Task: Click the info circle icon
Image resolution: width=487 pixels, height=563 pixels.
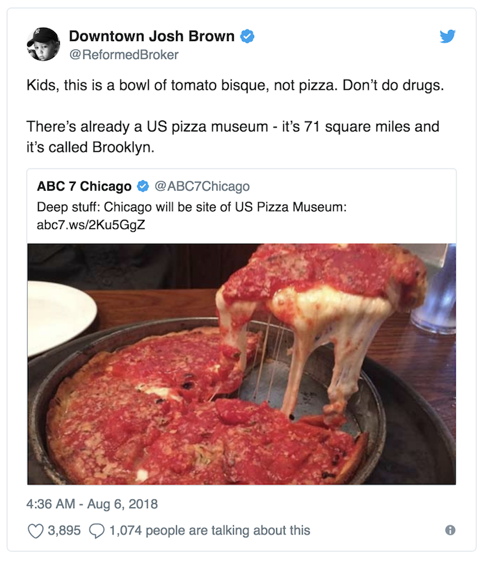Action: 450,530
